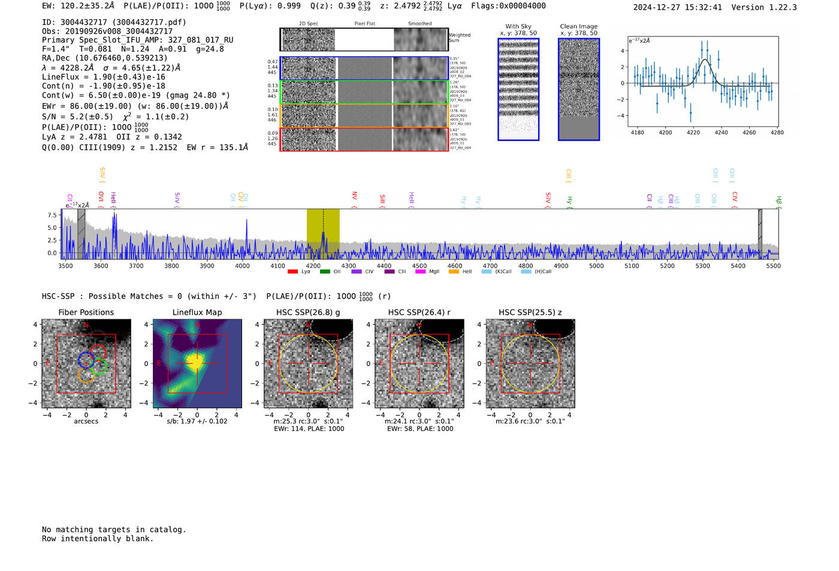
Task: Click the 'Q(0.00) CIII(1909)' line
Action: (x=144, y=147)
